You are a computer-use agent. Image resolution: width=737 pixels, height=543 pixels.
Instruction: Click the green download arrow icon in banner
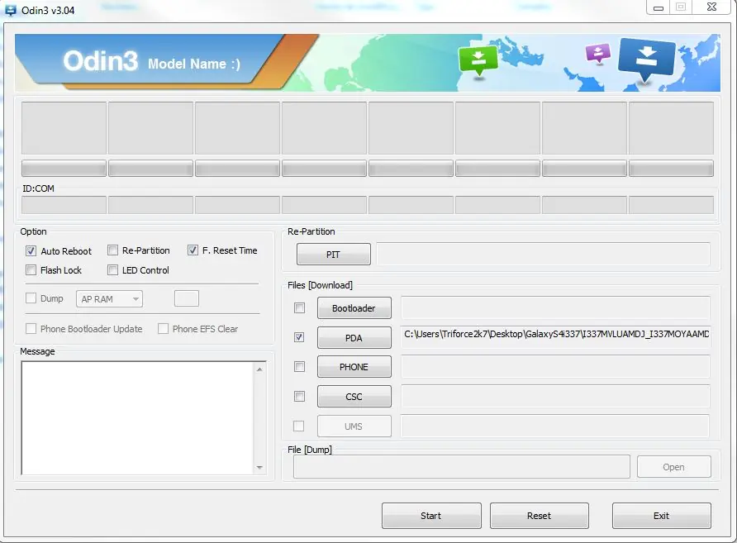point(478,60)
